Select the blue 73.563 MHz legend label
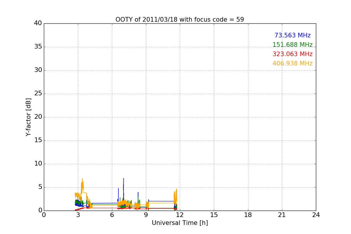 tap(292, 35)
